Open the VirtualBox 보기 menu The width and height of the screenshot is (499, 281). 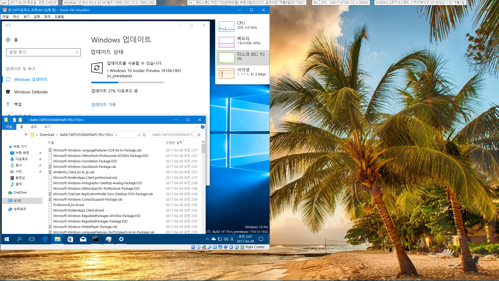point(27,17)
